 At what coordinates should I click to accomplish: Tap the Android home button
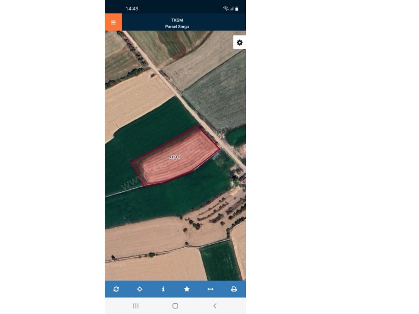click(x=175, y=306)
